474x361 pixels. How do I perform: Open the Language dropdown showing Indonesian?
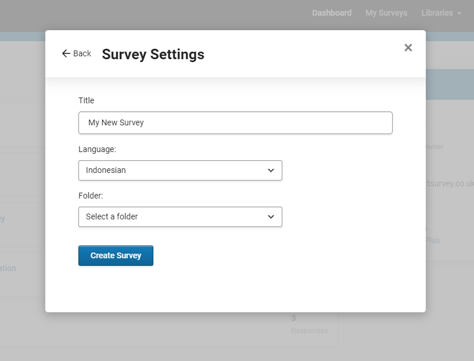pyautogui.click(x=180, y=171)
